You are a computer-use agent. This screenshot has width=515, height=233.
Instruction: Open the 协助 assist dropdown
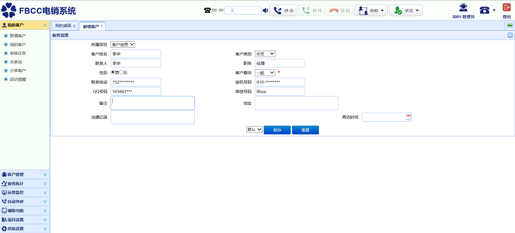[371, 10]
